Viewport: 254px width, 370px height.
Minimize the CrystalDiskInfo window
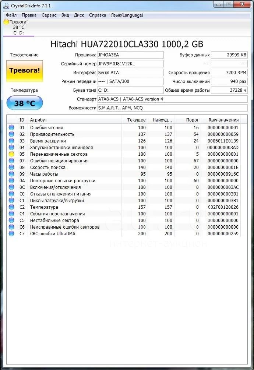pos(219,4)
